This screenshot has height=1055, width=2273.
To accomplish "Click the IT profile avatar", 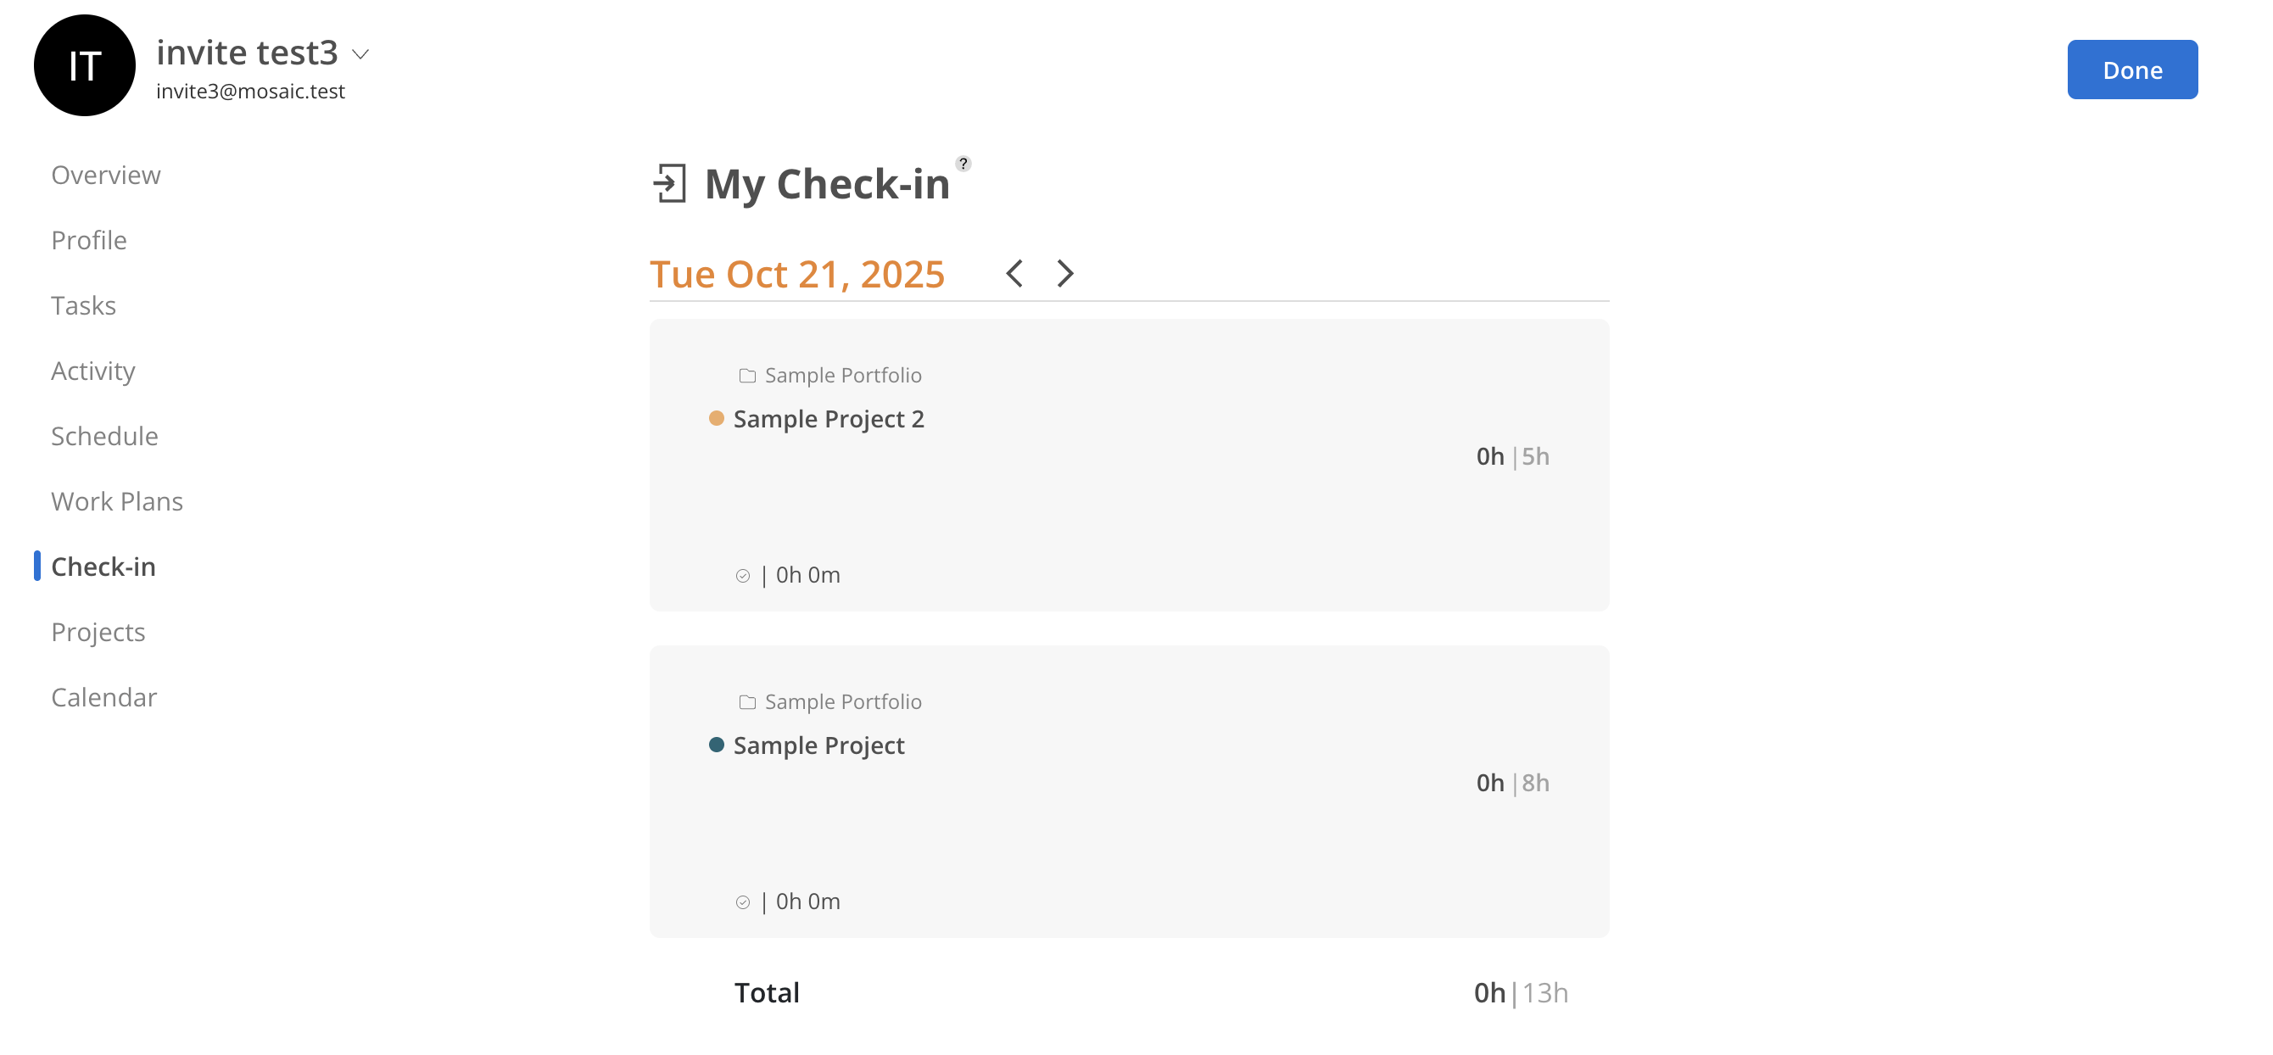I will pos(85,65).
